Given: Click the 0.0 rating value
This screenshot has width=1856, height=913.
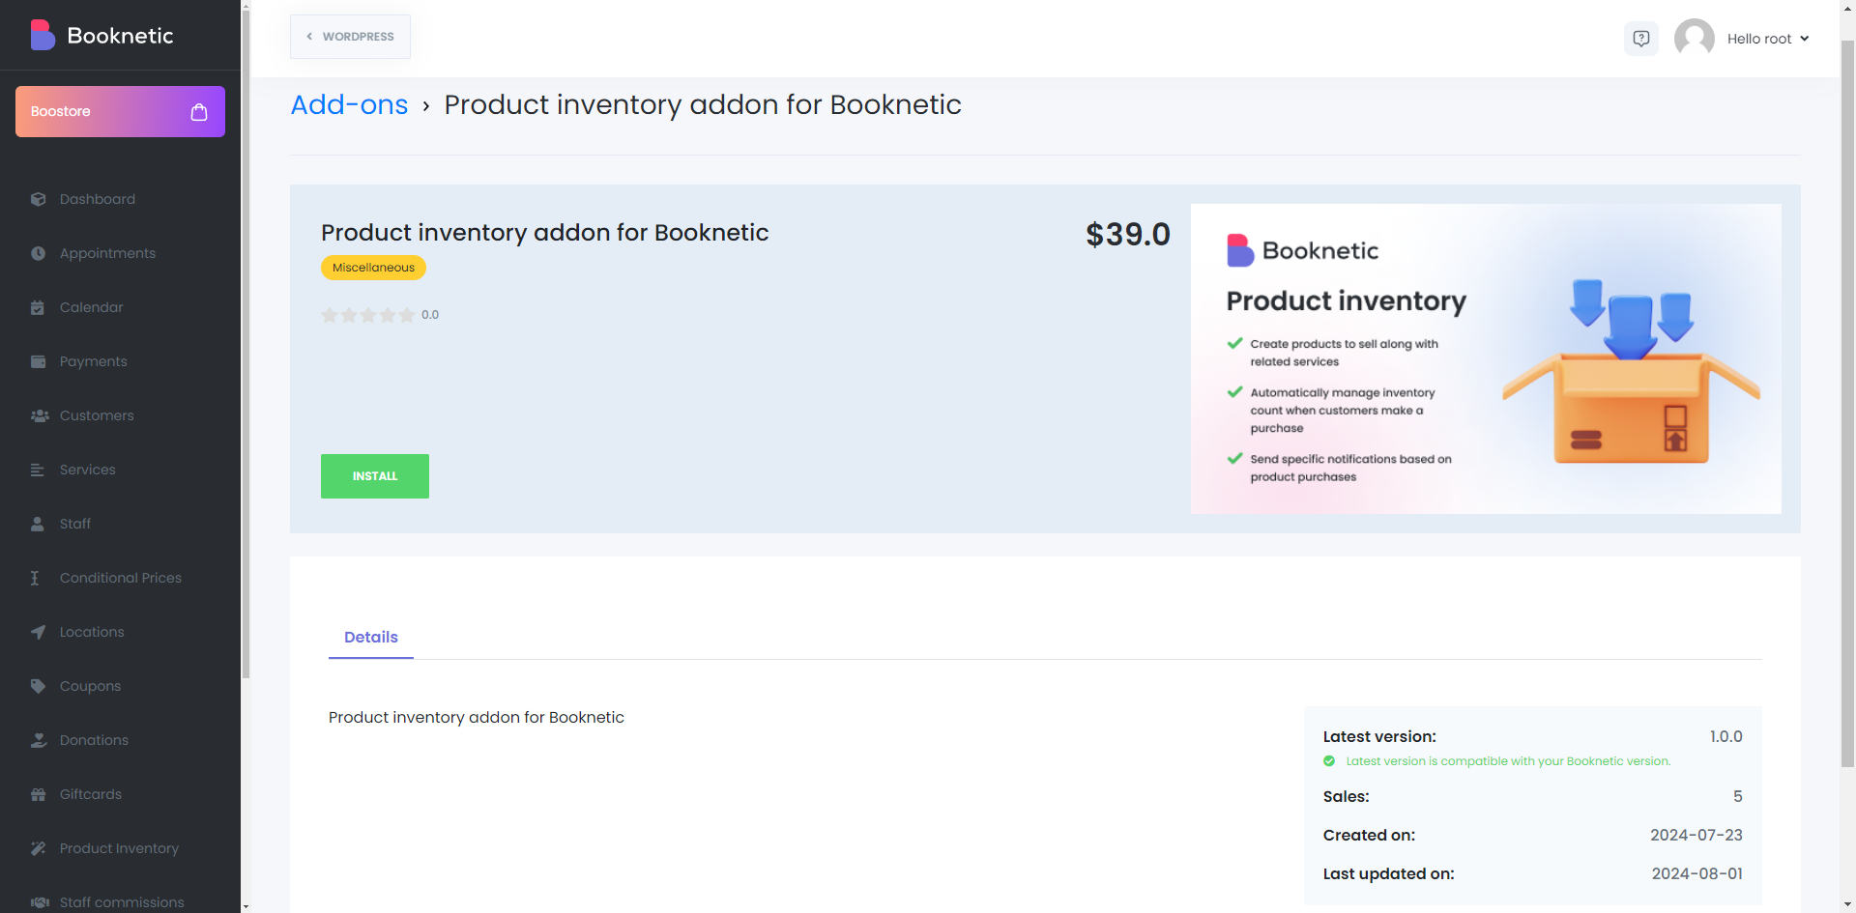Looking at the screenshot, I should point(430,315).
